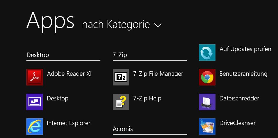Launch the Internet Explorer icon
The width and height of the screenshot is (278, 138).
[x=35, y=127]
